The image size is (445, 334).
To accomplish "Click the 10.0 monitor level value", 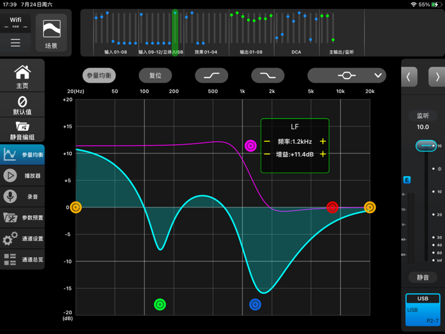I will (423, 127).
